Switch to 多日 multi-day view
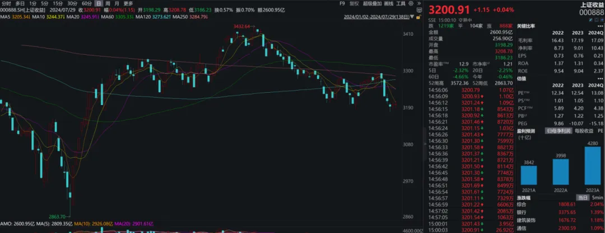The width and height of the screenshot is (605, 233). [x=20, y=3]
